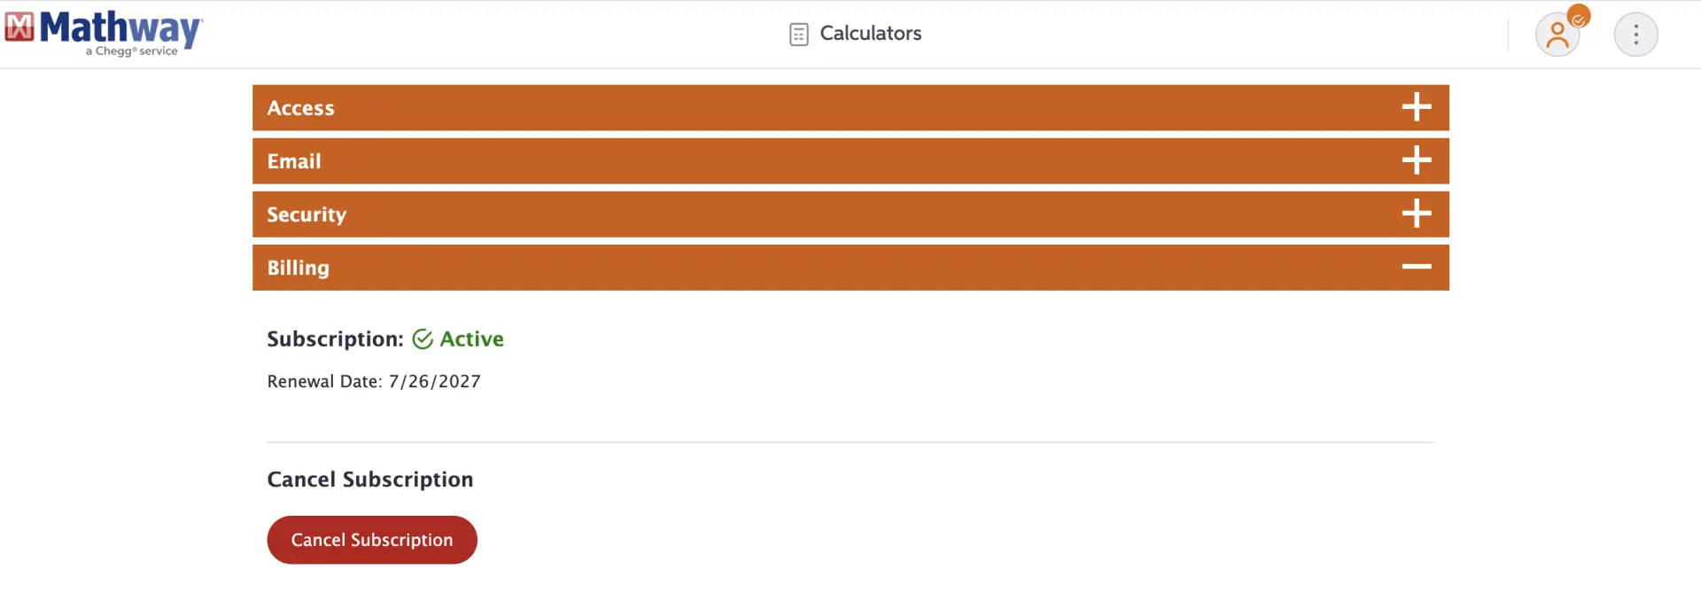The width and height of the screenshot is (1701, 592).
Task: Click the Mathway logo
Action: (x=105, y=33)
